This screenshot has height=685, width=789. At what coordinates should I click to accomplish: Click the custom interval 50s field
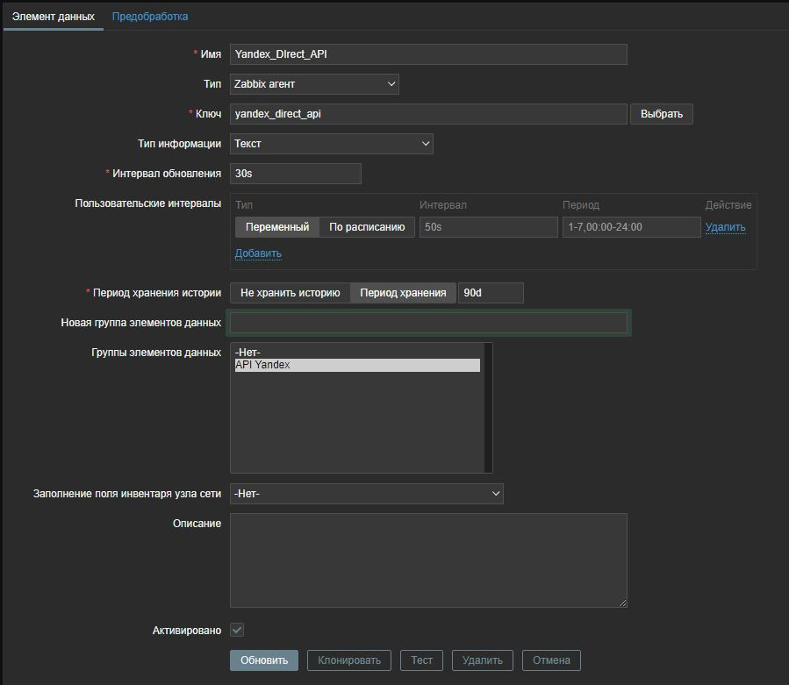(x=488, y=227)
